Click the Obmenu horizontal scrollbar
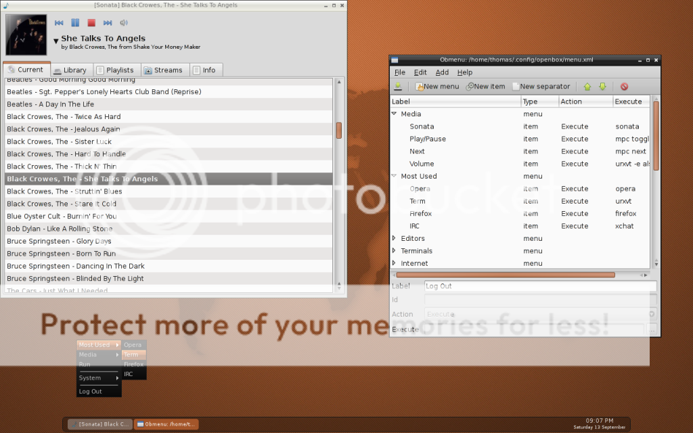This screenshot has height=433, width=693. pos(505,275)
